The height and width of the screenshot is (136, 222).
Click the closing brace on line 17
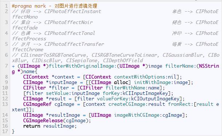(x=13, y=132)
